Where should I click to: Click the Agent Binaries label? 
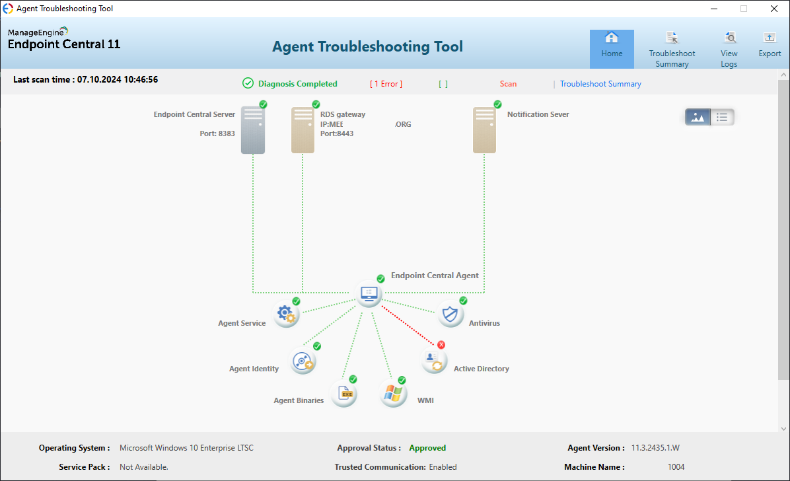(299, 400)
